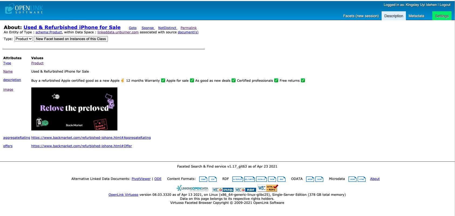Open the Microdata JSON format icon
The image size is (455, 216).
coord(352,179)
